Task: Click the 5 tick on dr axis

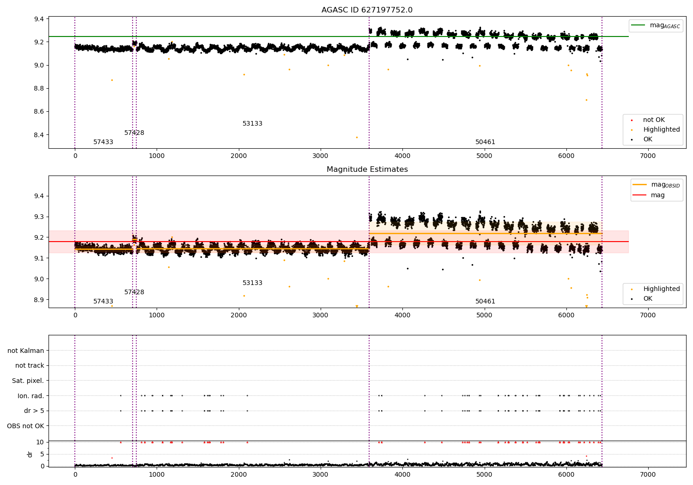Action: click(x=43, y=455)
